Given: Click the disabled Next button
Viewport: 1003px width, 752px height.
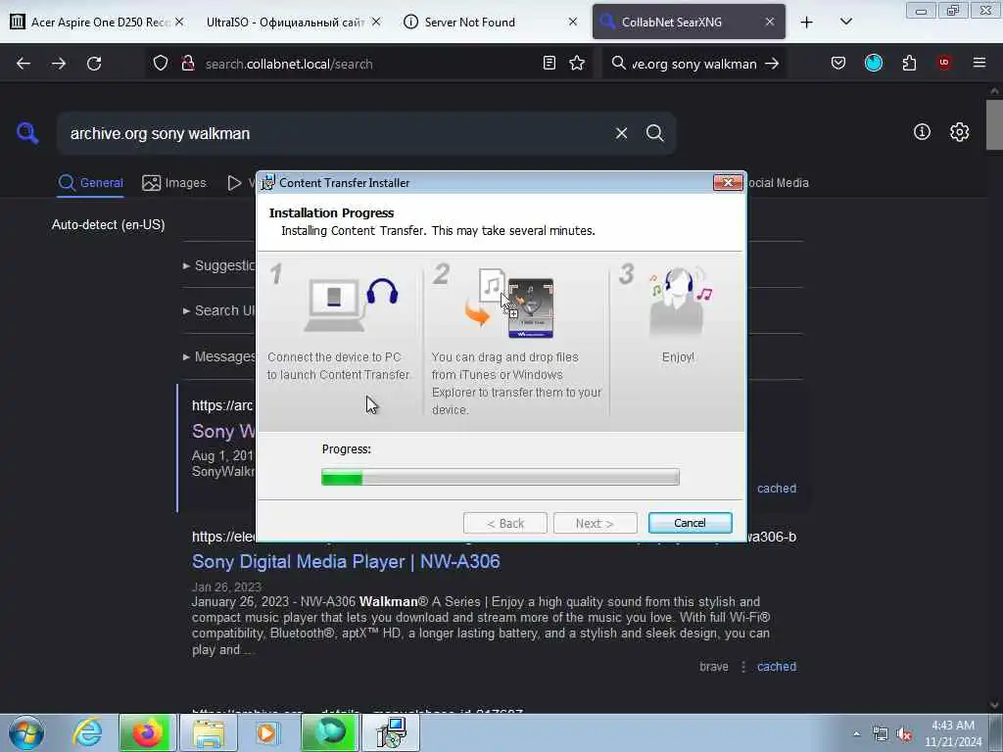Looking at the screenshot, I should [595, 523].
